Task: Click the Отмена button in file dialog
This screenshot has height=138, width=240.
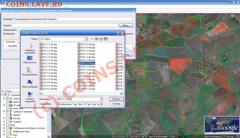Action: coord(116,104)
